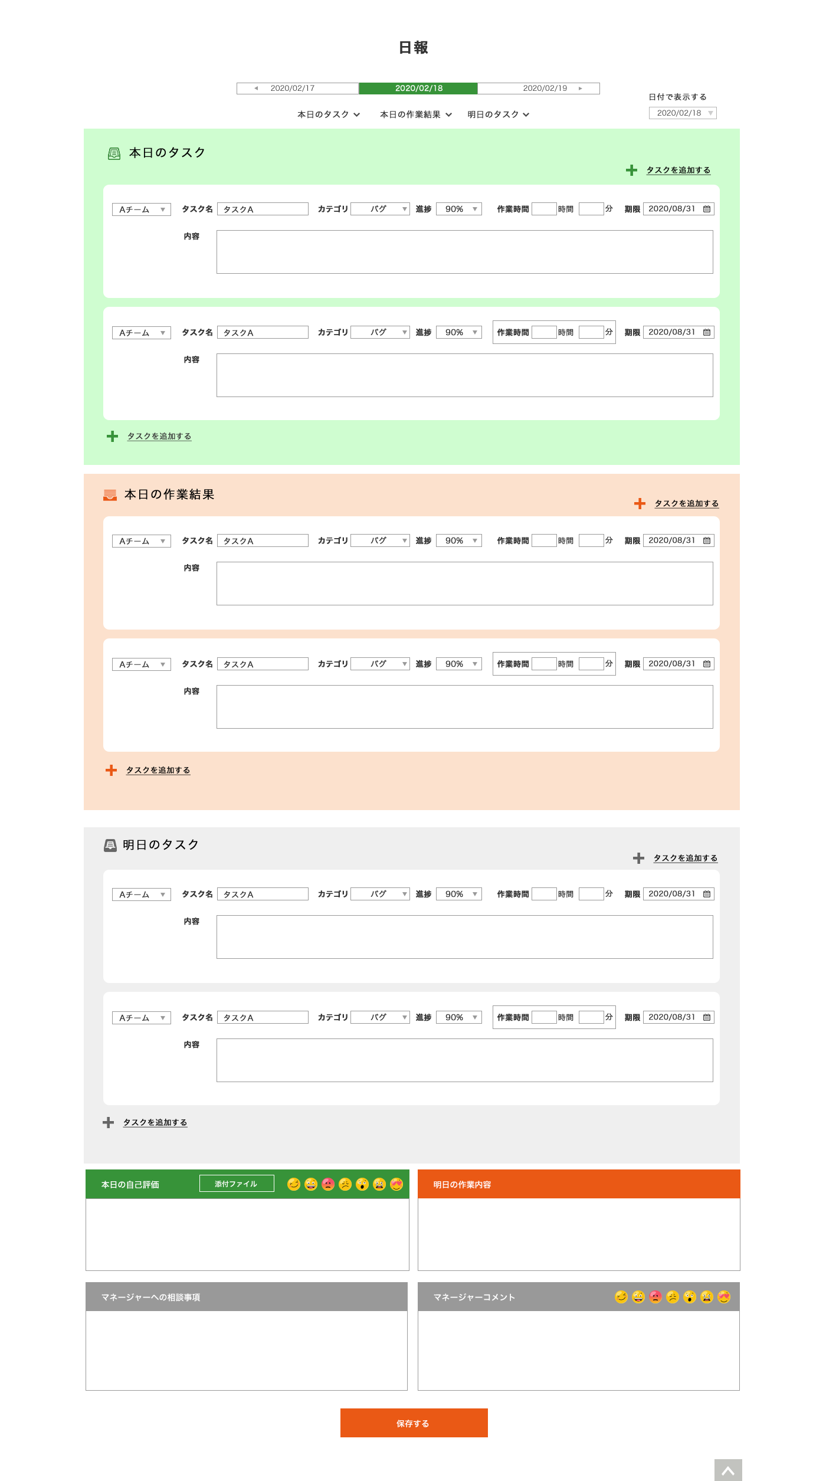Open calendar icon of first 明日のタスク task's 期限
826x1481 pixels.
pos(707,894)
